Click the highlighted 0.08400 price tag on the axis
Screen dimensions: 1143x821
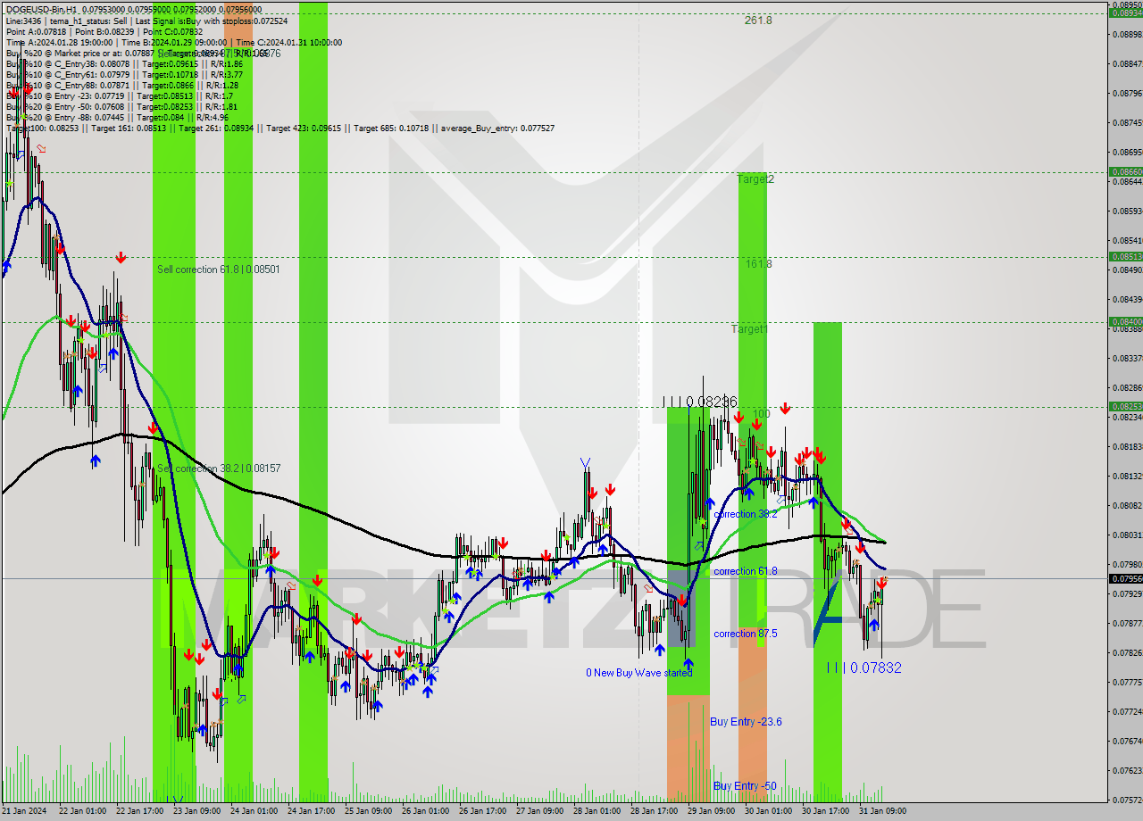[1125, 321]
